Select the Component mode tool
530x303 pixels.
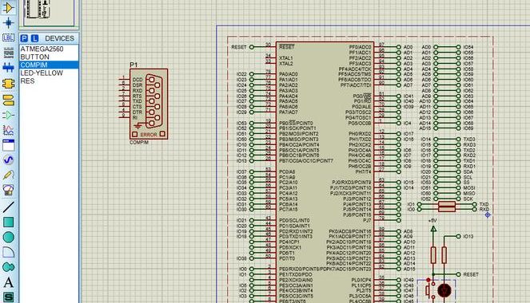[8, 7]
